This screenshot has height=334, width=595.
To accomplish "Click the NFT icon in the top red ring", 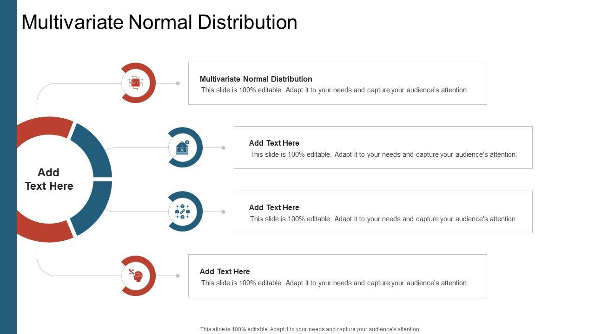I will (135, 83).
